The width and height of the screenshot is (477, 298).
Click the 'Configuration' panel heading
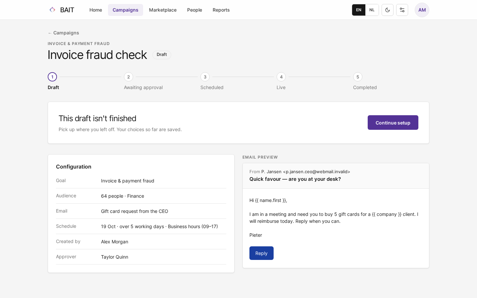click(x=74, y=167)
